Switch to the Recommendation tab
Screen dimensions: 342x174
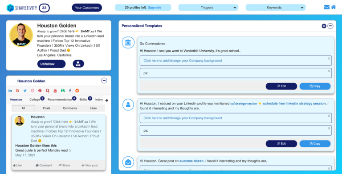click(x=60, y=99)
